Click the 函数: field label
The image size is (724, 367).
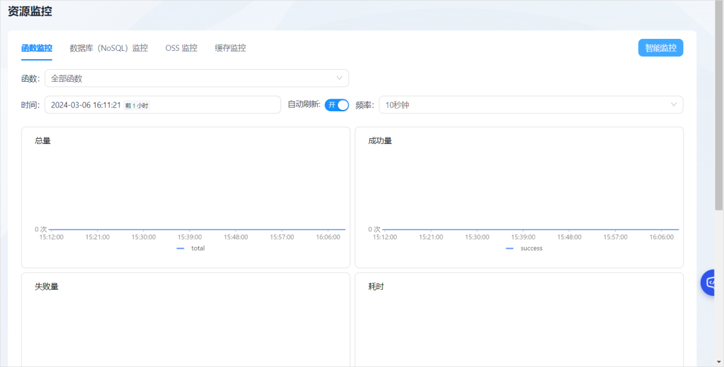point(30,79)
